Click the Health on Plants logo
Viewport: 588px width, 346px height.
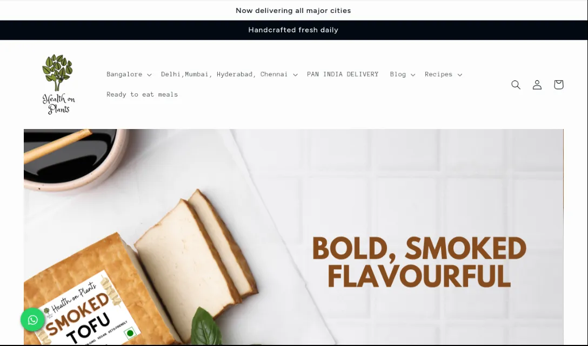(58, 84)
